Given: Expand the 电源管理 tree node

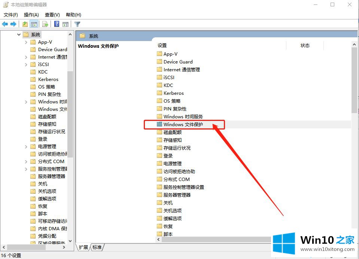Looking at the screenshot, I should pyautogui.click(x=26, y=147).
